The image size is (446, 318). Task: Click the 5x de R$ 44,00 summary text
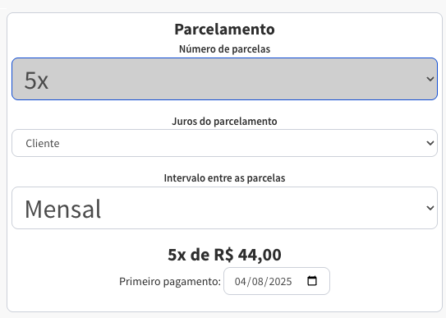coord(224,255)
